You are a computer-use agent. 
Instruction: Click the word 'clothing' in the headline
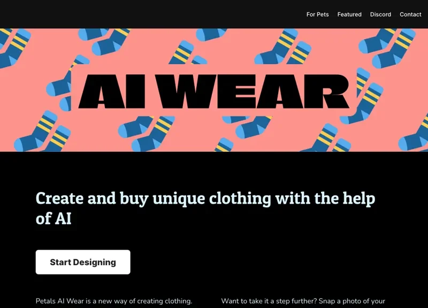pyautogui.click(x=240, y=198)
